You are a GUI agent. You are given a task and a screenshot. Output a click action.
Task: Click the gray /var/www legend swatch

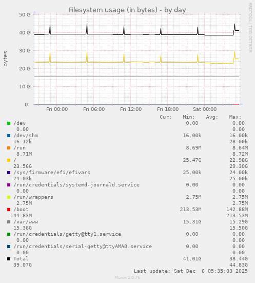pos(9,222)
